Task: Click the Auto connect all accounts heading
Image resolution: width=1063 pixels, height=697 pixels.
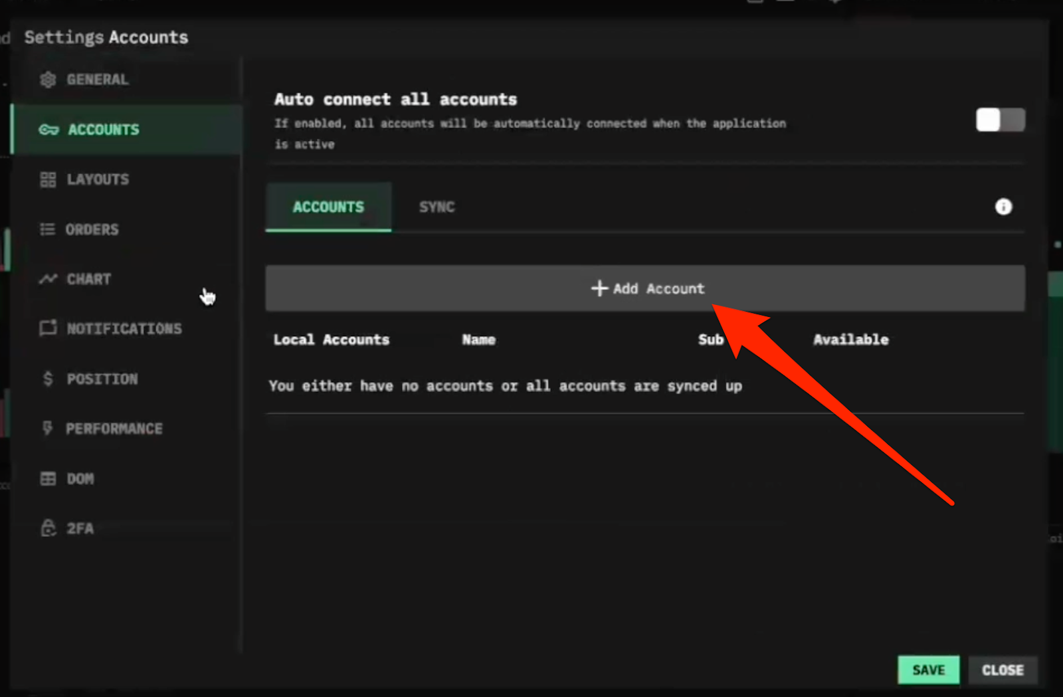Action: pyautogui.click(x=396, y=100)
